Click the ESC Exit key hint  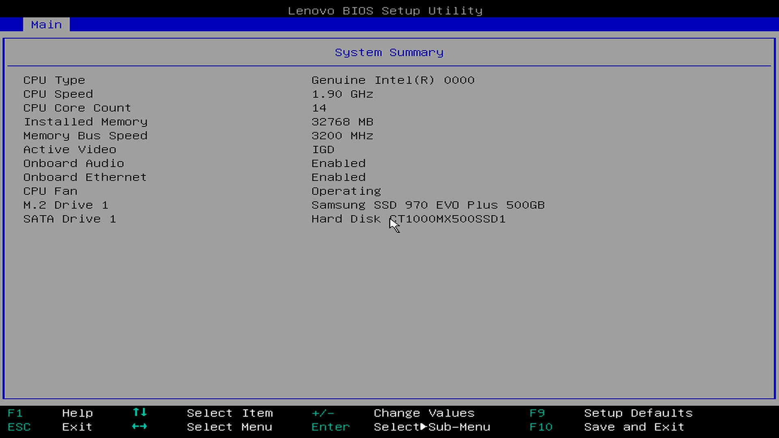coord(19,427)
